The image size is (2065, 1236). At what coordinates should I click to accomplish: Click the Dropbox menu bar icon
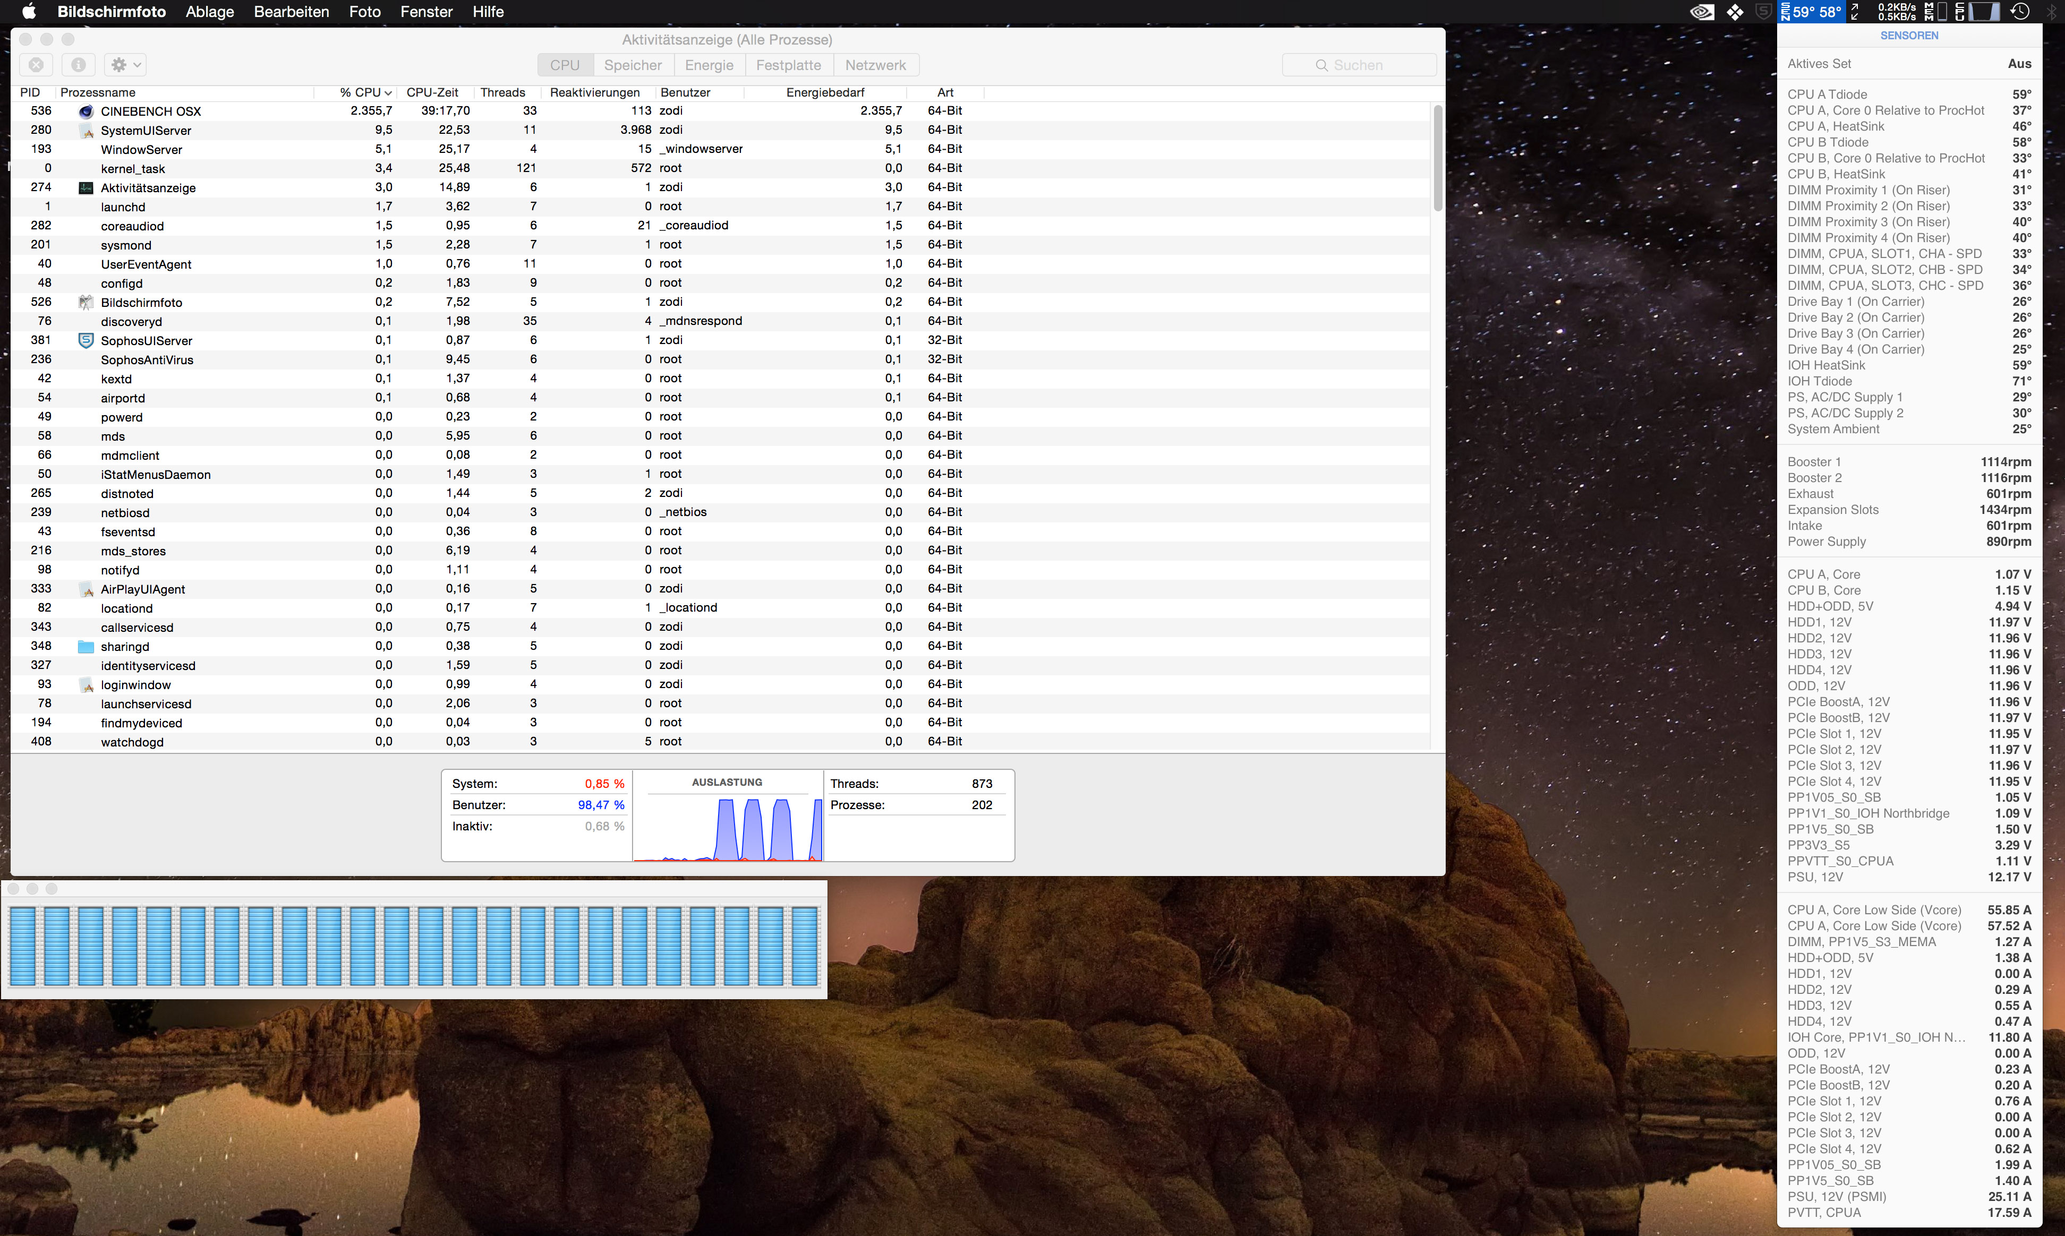pyautogui.click(x=1735, y=12)
